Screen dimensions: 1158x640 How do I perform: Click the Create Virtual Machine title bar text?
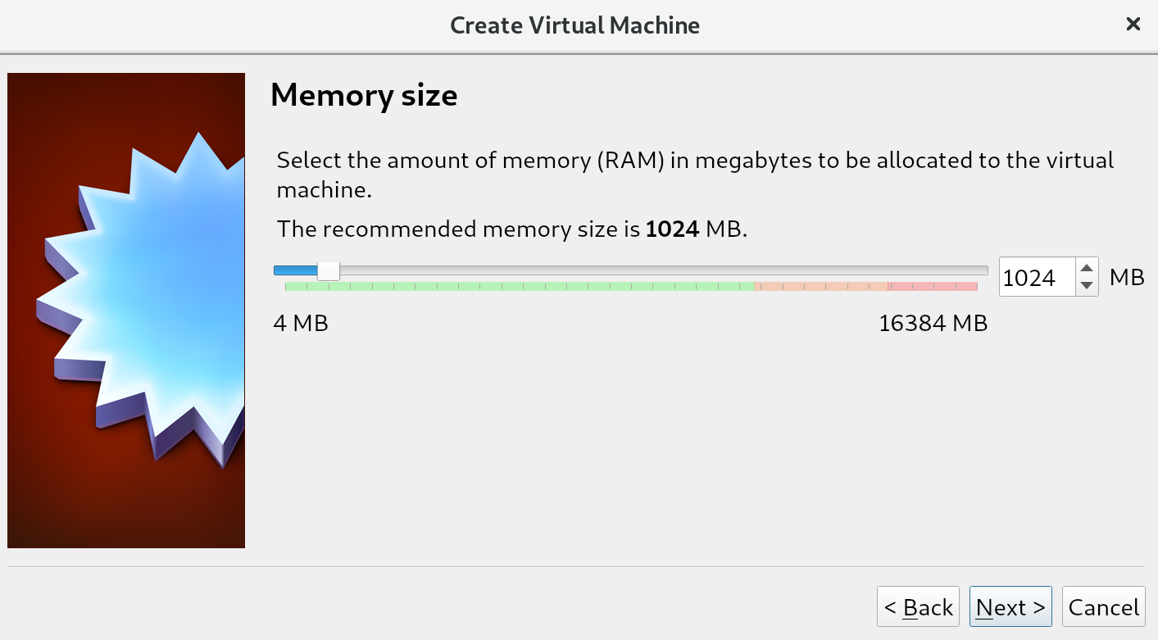[x=574, y=25]
